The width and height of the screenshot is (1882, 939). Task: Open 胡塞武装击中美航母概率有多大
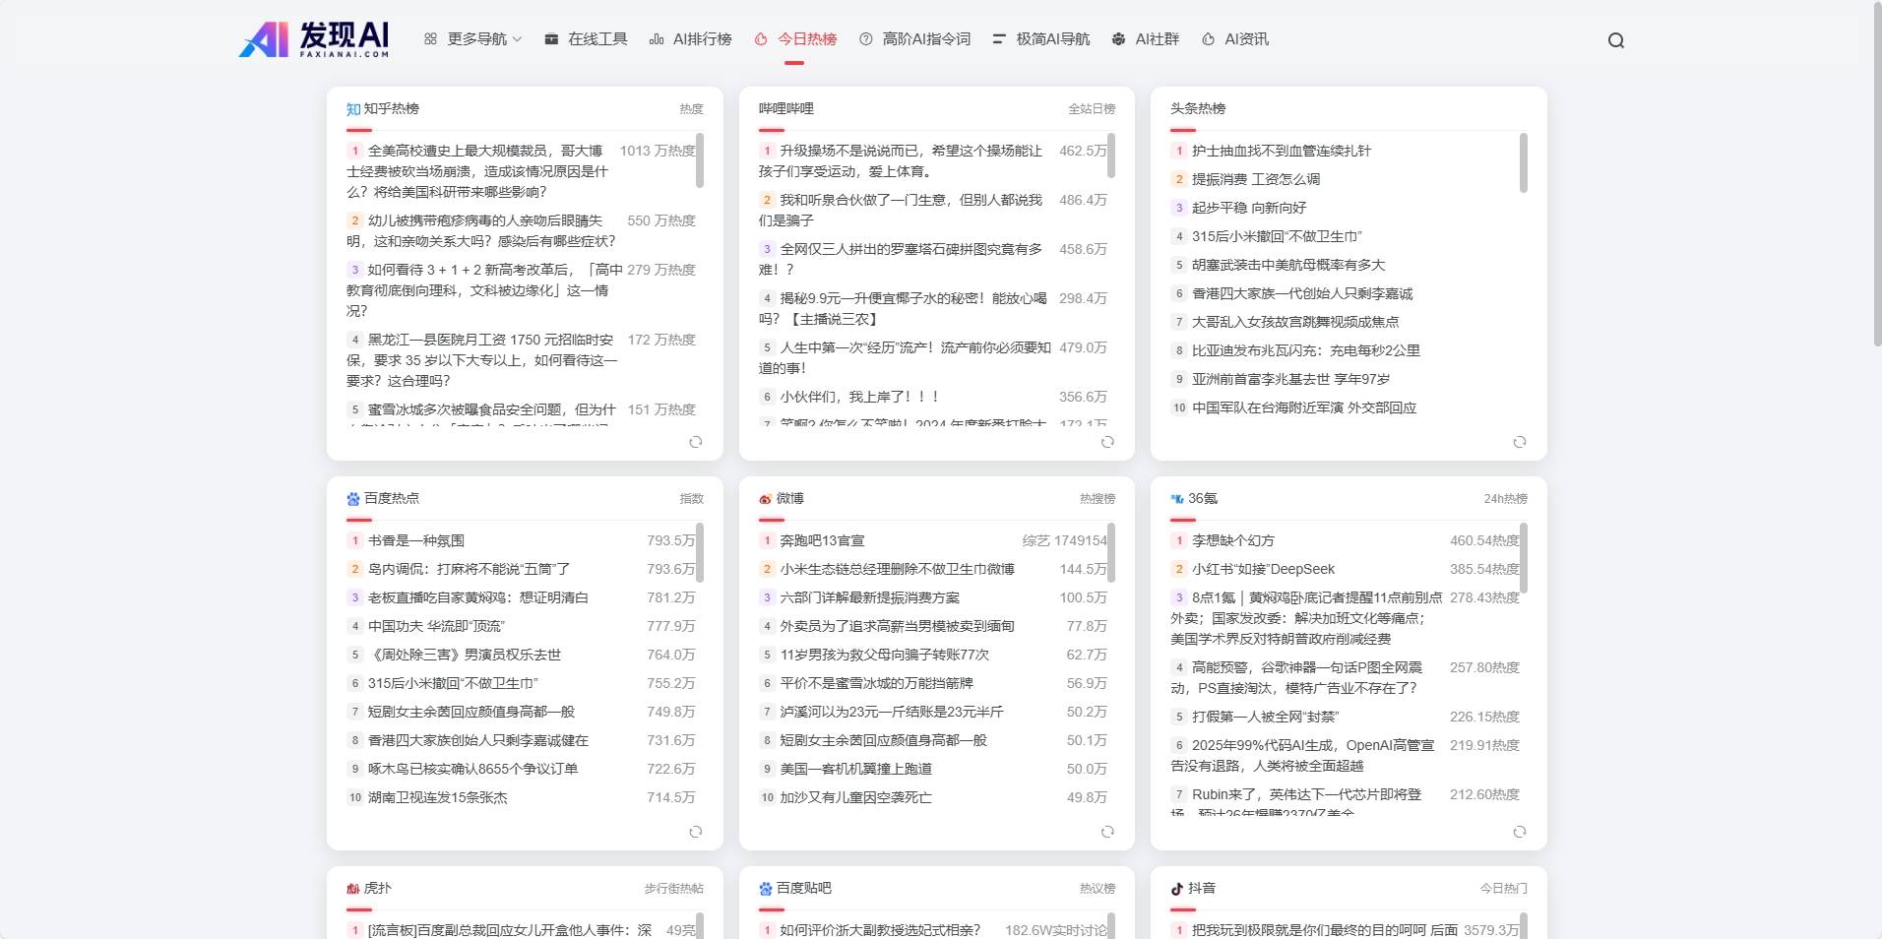[x=1288, y=265]
